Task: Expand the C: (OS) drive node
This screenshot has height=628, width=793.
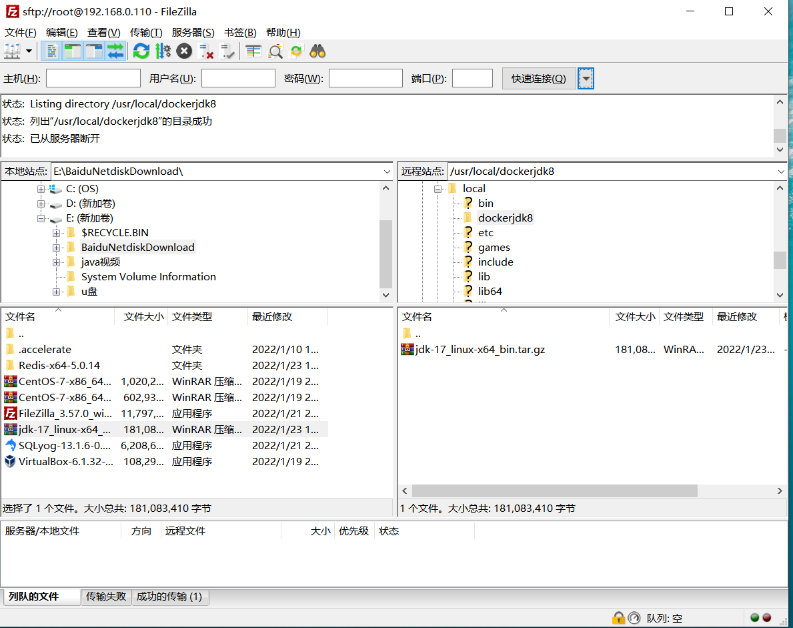Action: pos(41,189)
